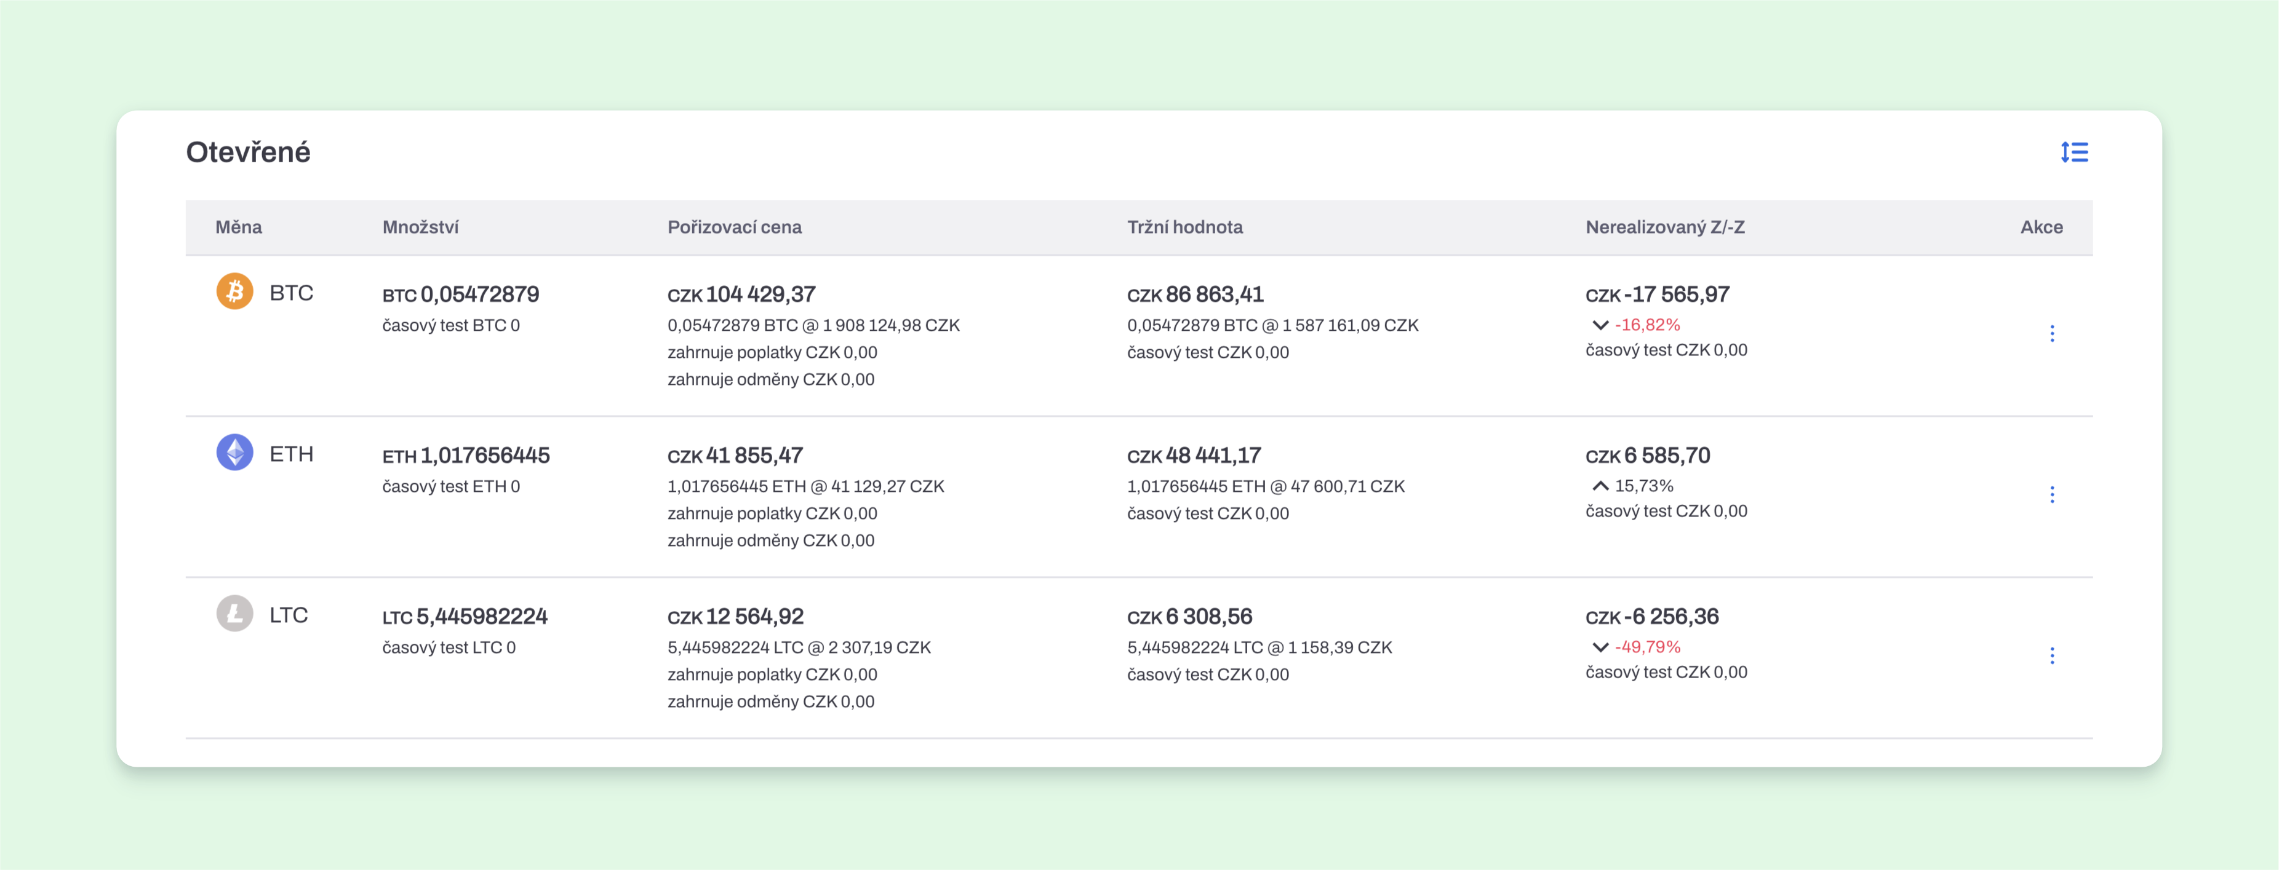The image size is (2279, 870).
Task: Click časový test CZK 0,00 under 6 308,56
Action: pos(1208,674)
